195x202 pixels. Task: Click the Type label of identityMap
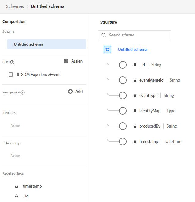[x=171, y=111]
